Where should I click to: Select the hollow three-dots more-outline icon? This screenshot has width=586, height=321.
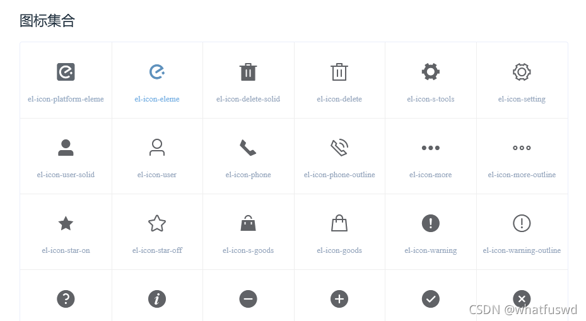coord(522,148)
